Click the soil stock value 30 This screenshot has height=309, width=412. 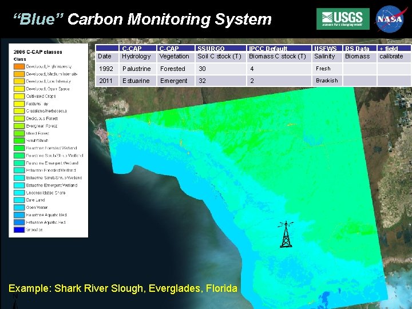click(x=220, y=69)
